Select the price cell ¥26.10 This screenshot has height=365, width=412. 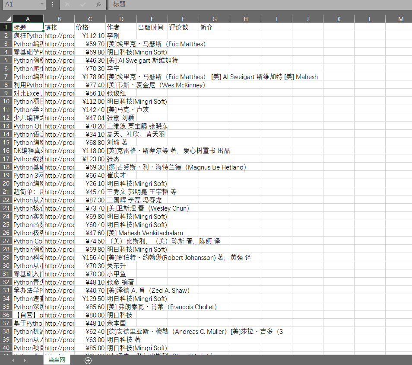pyautogui.click(x=90, y=183)
